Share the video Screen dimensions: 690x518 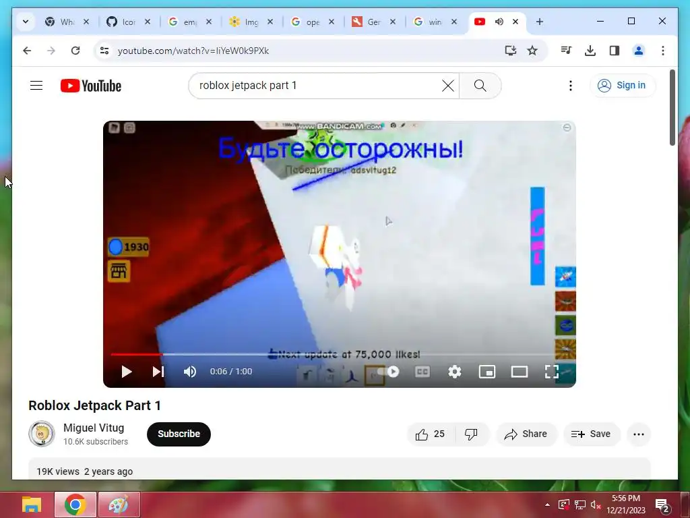click(x=526, y=434)
